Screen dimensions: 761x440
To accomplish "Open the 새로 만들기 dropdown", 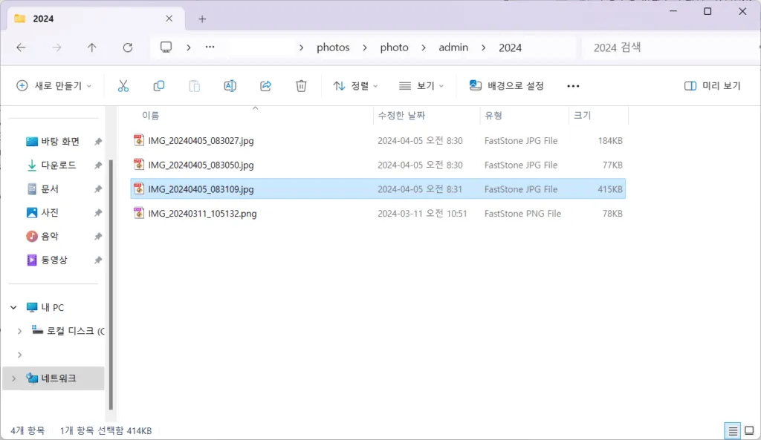I will click(52, 85).
